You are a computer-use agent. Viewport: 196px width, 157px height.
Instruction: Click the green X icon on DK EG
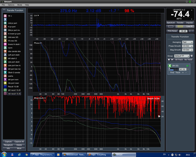pyautogui.click(x=170, y=66)
